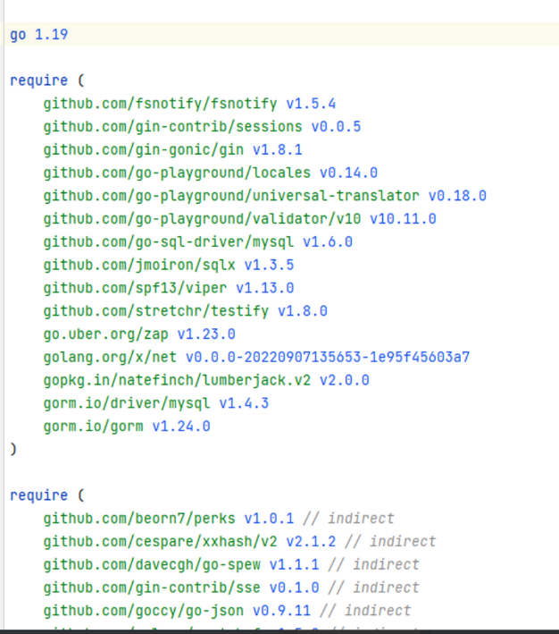Open the github.com/spf13/viper dependency path
This screenshot has height=634, width=559.
(x=135, y=288)
